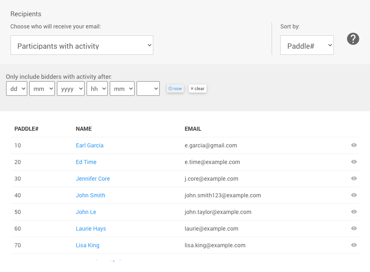
Task: Open the Sort by Paddle# dropdown
Action: point(307,45)
